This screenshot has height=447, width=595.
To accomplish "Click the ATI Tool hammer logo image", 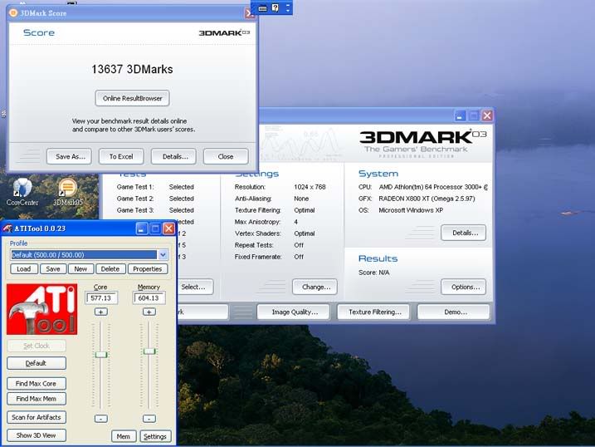I will click(x=41, y=309).
